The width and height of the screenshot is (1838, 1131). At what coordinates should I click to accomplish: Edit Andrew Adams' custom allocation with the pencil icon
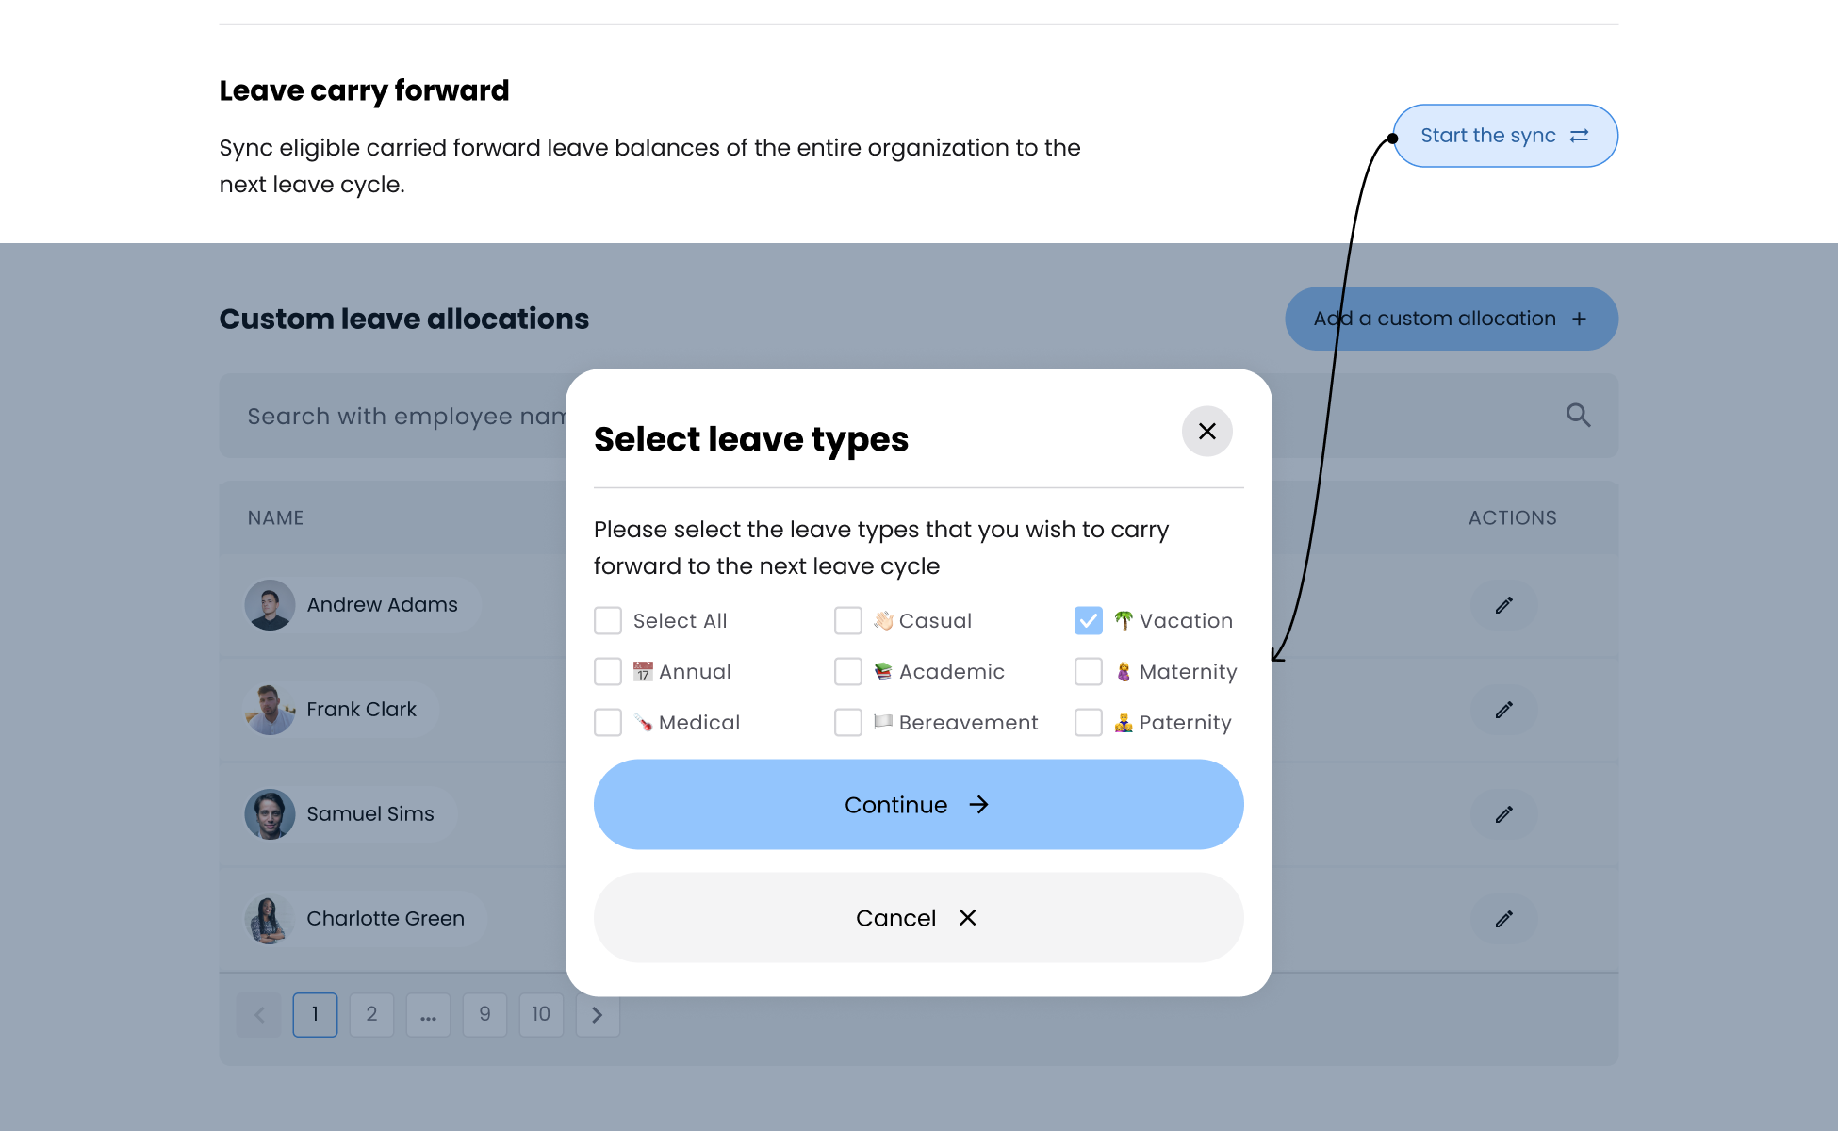click(x=1503, y=605)
